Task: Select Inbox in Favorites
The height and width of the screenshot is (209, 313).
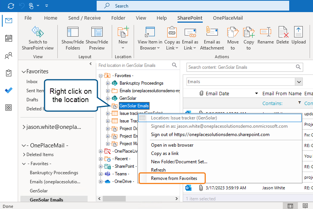Action: [32, 82]
